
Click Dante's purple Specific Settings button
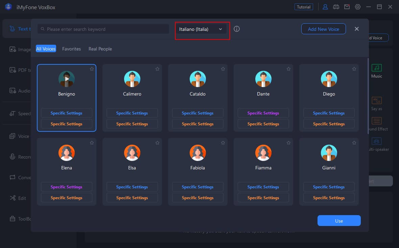263,113
